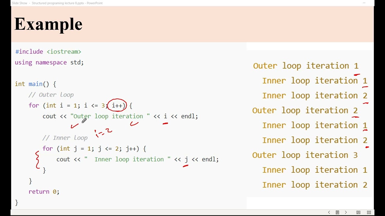Screen dimensions: 385x216
Task: Open the slide show menu icon
Action: click(x=337, y=212)
